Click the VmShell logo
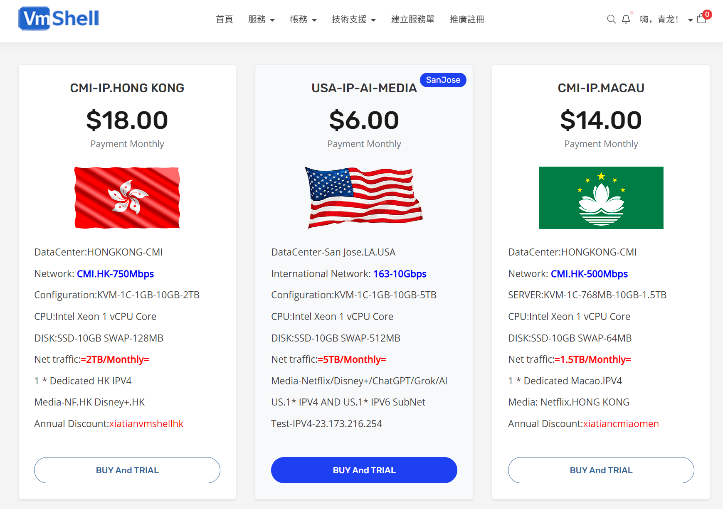 (x=59, y=19)
